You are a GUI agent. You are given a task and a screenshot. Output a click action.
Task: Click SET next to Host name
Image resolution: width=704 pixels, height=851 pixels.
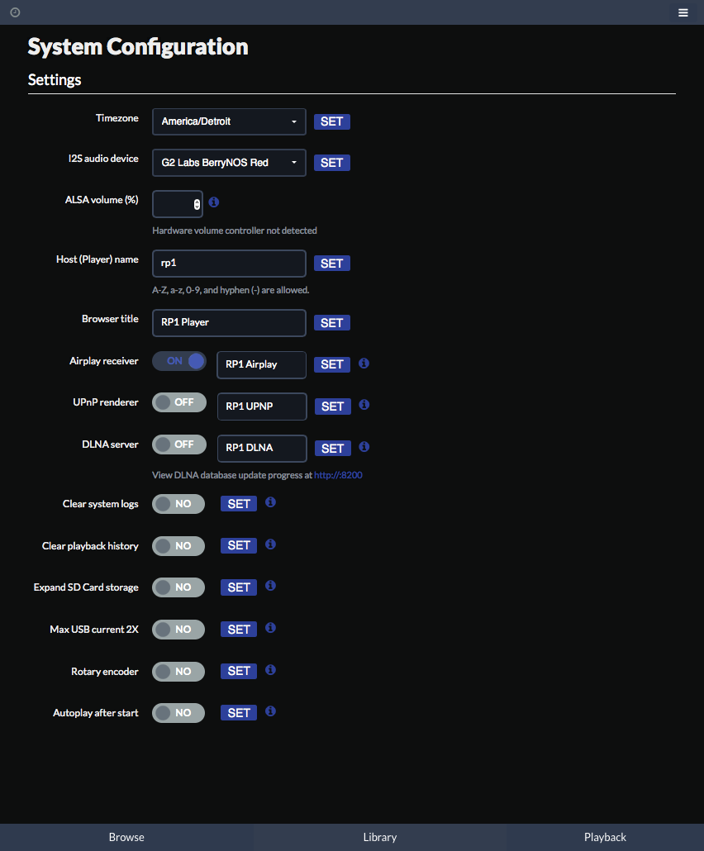point(331,264)
